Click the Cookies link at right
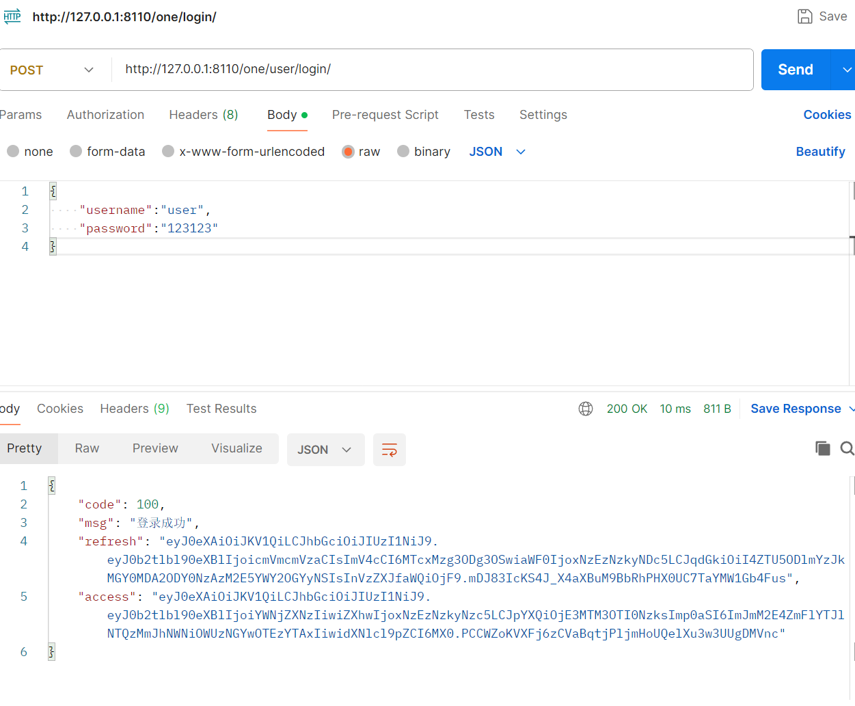855x706 pixels. [x=827, y=115]
